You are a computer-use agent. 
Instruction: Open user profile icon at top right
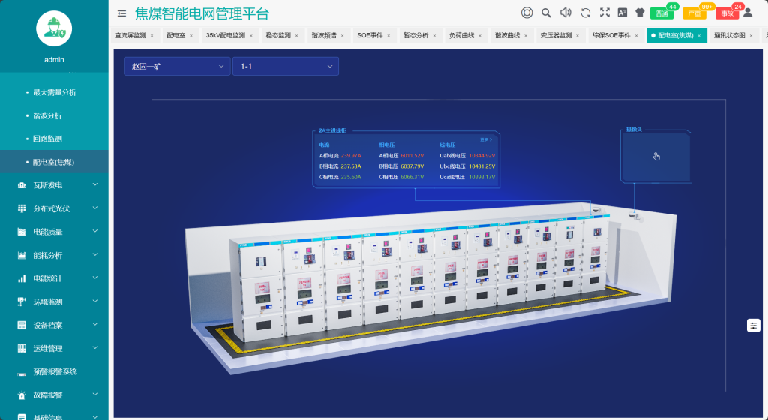point(748,13)
